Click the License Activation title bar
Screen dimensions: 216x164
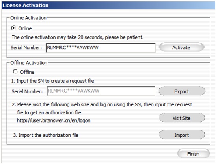pos(108,6)
